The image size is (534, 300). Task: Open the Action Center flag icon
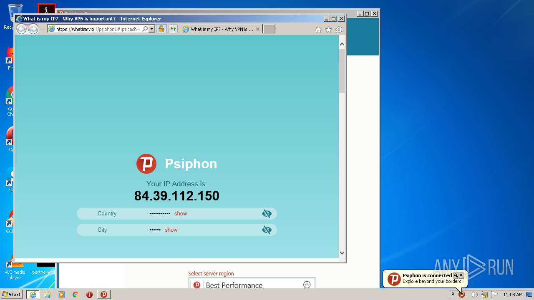494,295
